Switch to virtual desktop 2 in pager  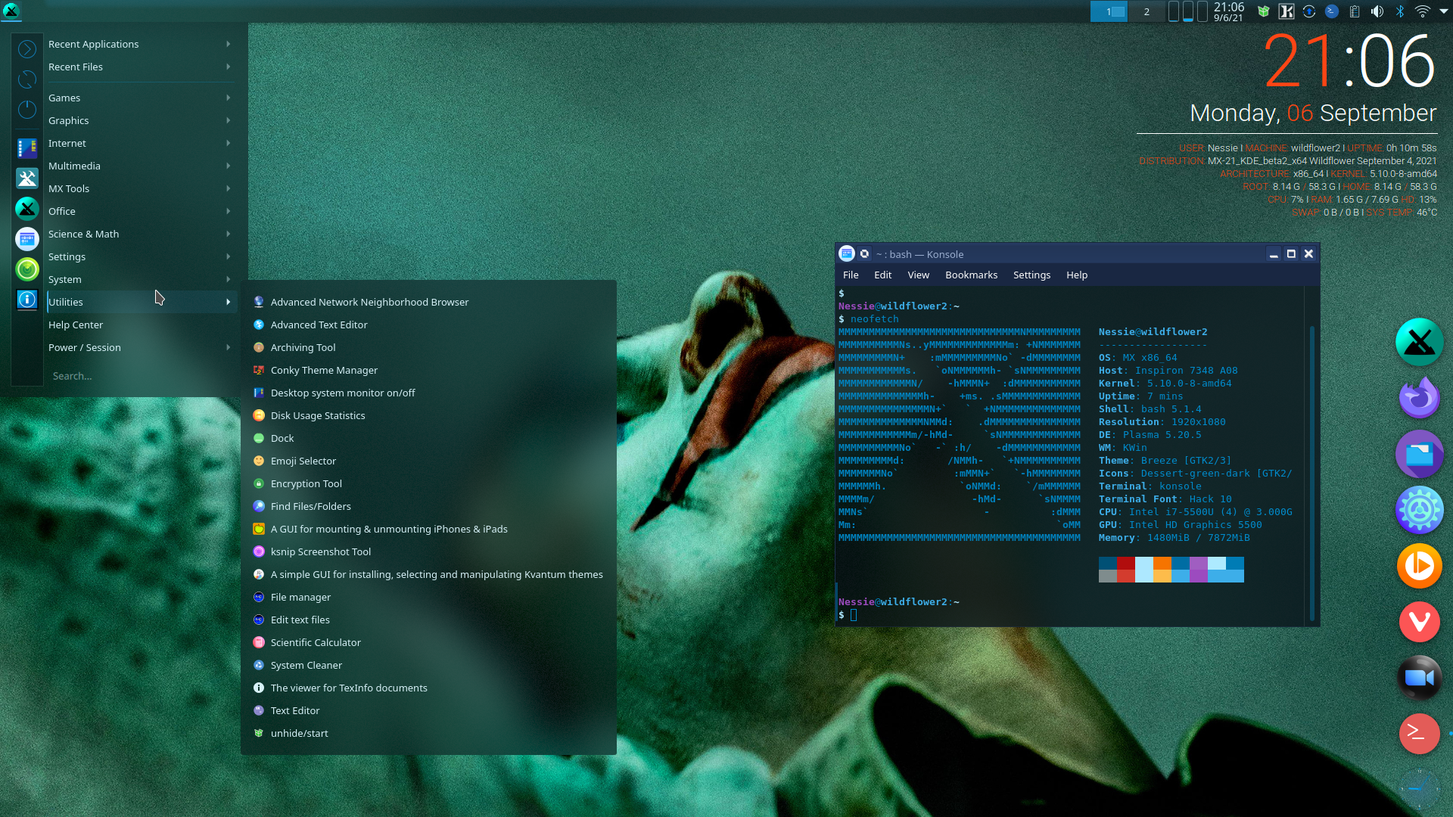point(1147,11)
